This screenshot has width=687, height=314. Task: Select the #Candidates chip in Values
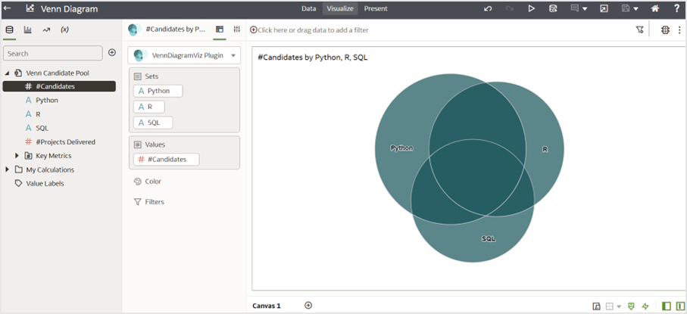pos(167,160)
